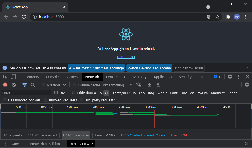Open the Network conditions drawer tab
The width and height of the screenshot is (252, 148).
[x=46, y=144]
